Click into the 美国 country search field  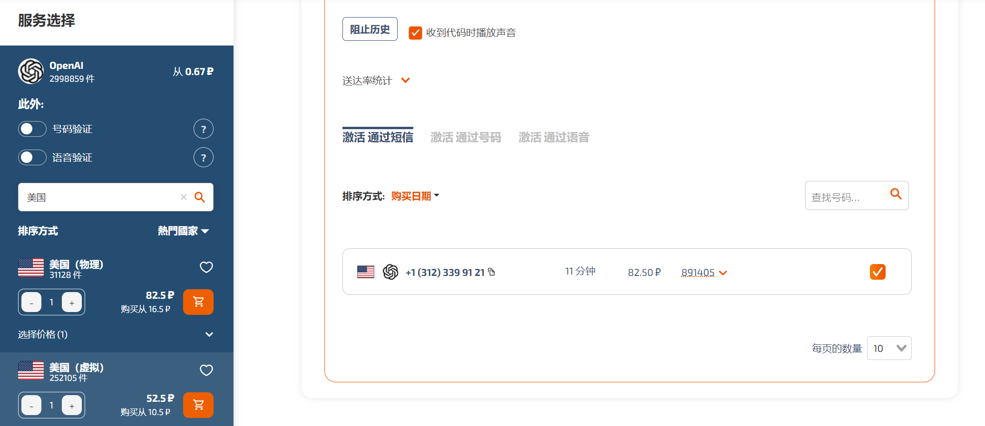coord(116,197)
